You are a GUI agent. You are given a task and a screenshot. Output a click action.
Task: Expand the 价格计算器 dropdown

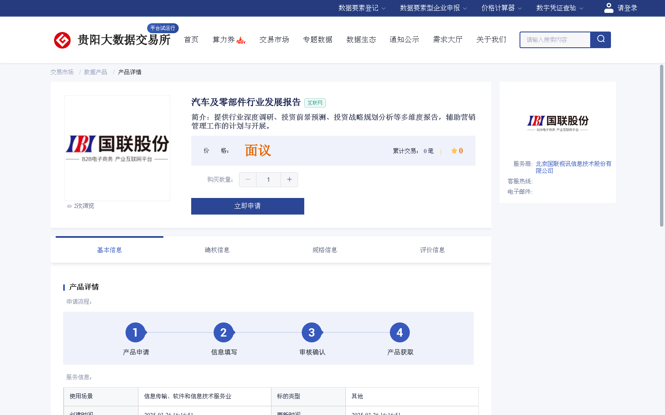click(x=502, y=8)
